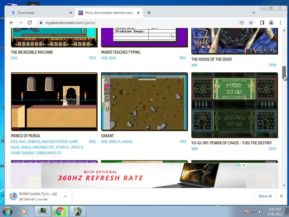Open the computer monitor taskbar app
Image resolution: width=289 pixels, height=217 pixels.
[x=43, y=211]
